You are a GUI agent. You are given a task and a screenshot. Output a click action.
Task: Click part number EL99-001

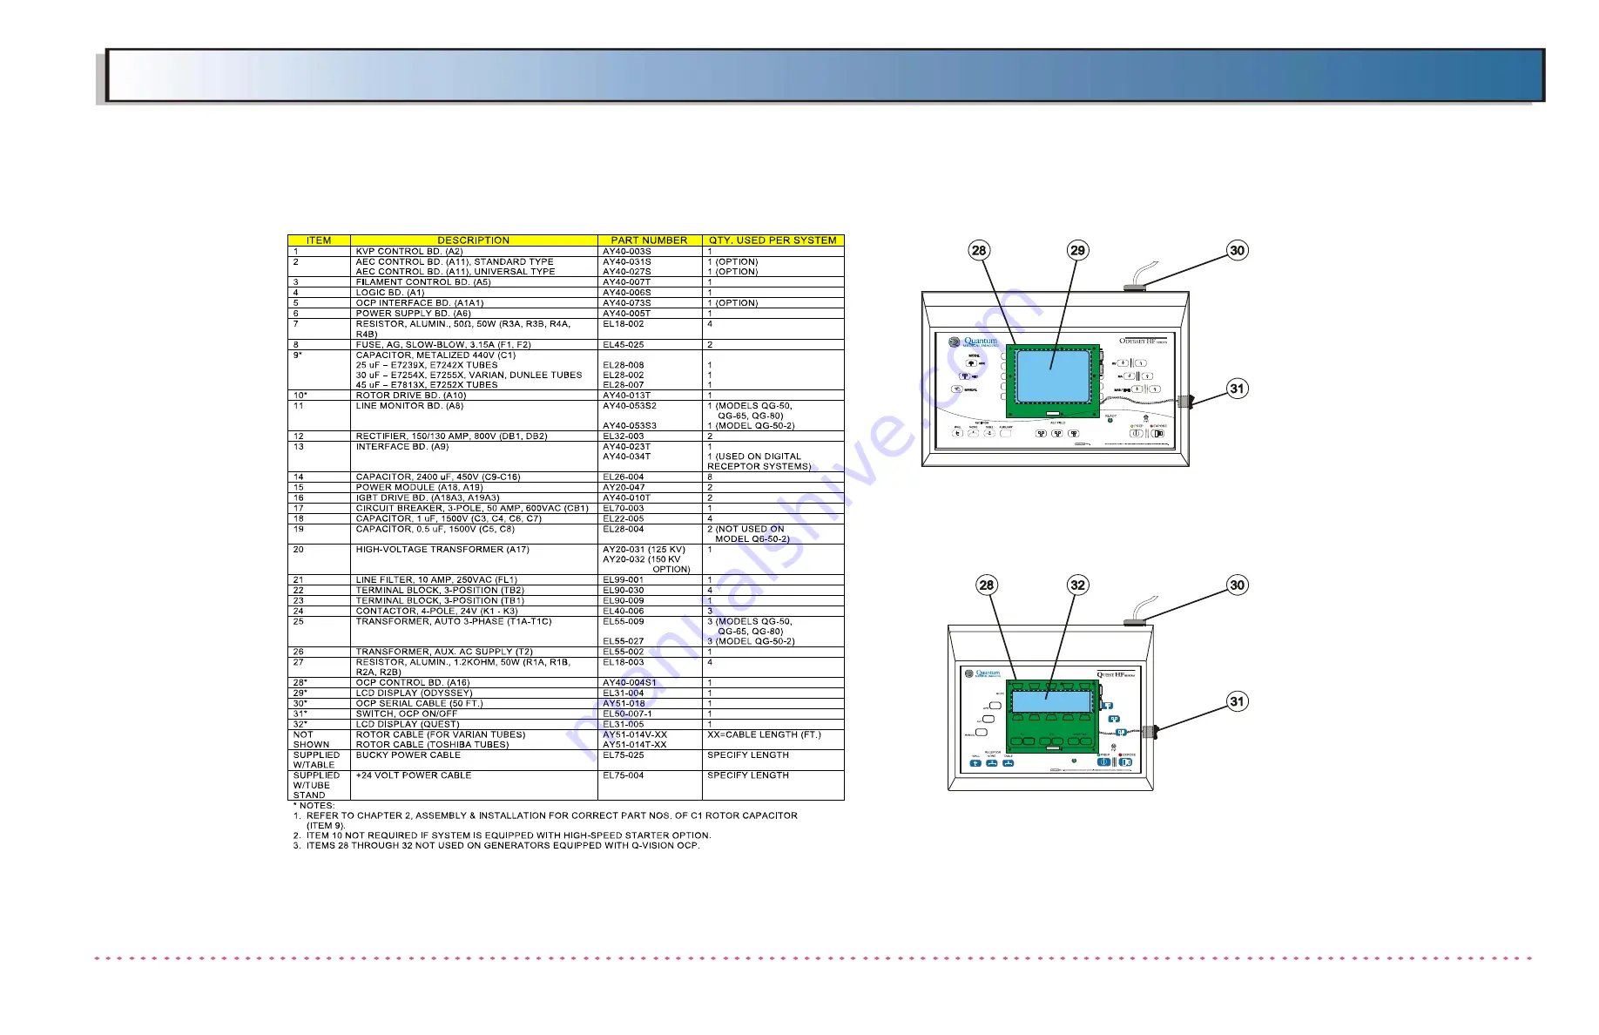[x=624, y=580]
